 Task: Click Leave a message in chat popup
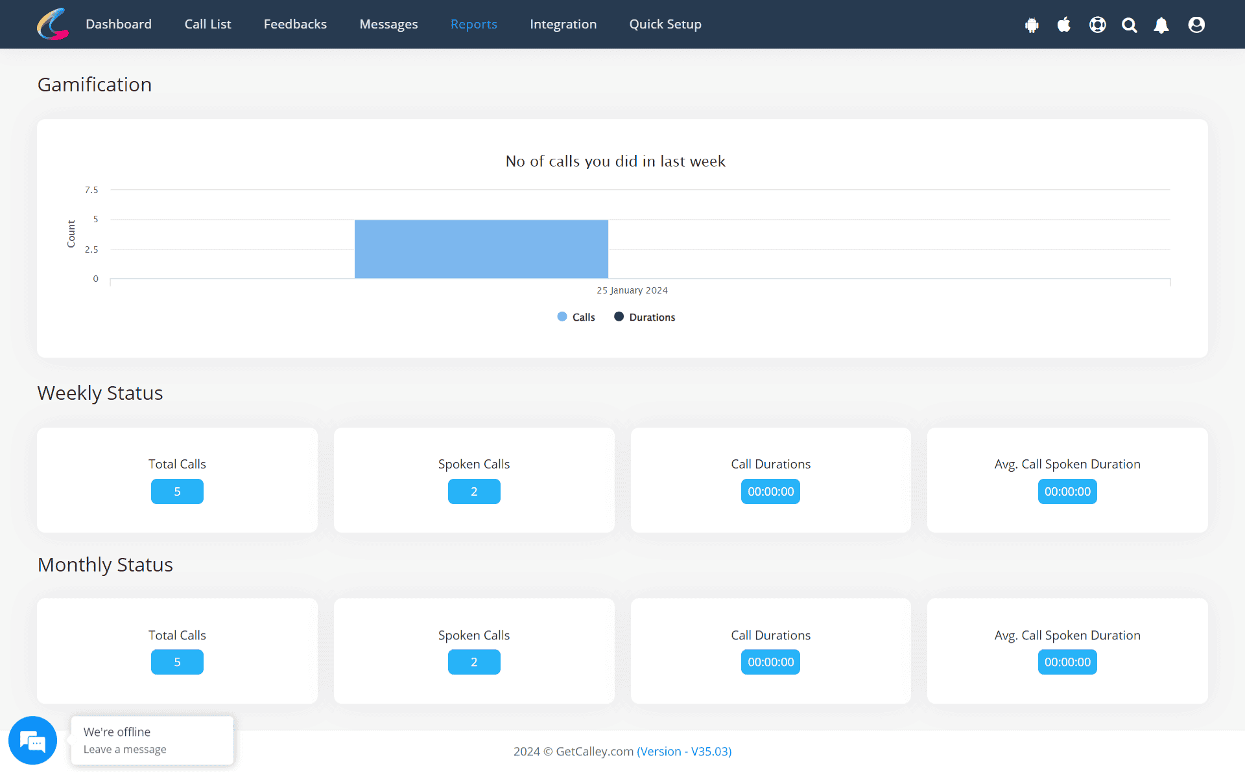pos(124,749)
